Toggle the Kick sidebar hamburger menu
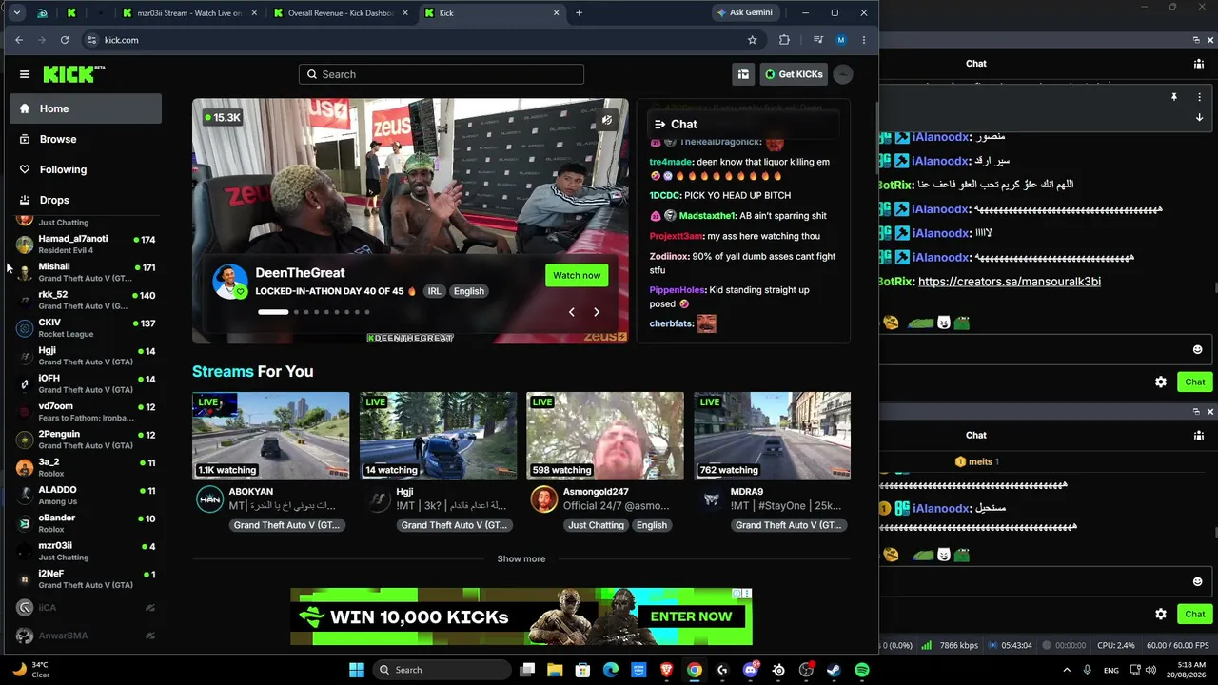This screenshot has height=685, width=1218. [x=25, y=74]
